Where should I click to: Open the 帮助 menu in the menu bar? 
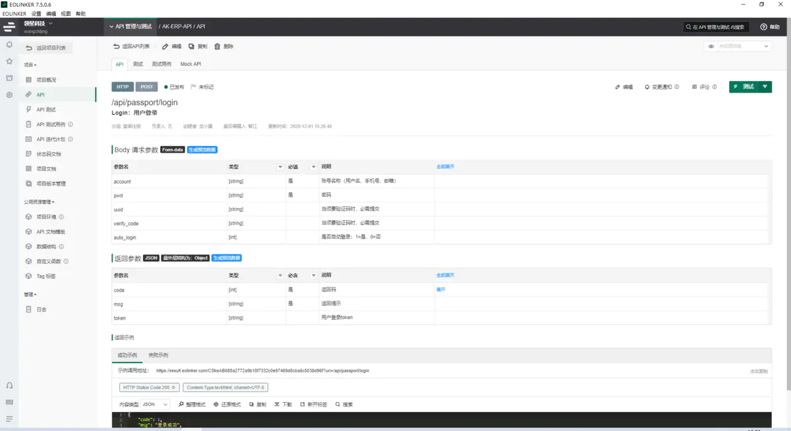tap(80, 14)
